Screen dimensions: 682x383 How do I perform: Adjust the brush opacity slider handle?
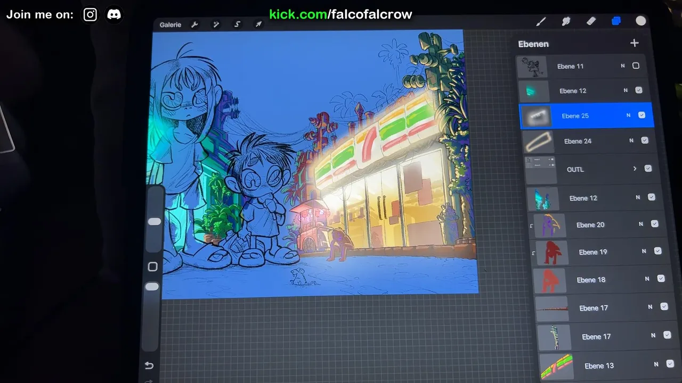point(152,287)
